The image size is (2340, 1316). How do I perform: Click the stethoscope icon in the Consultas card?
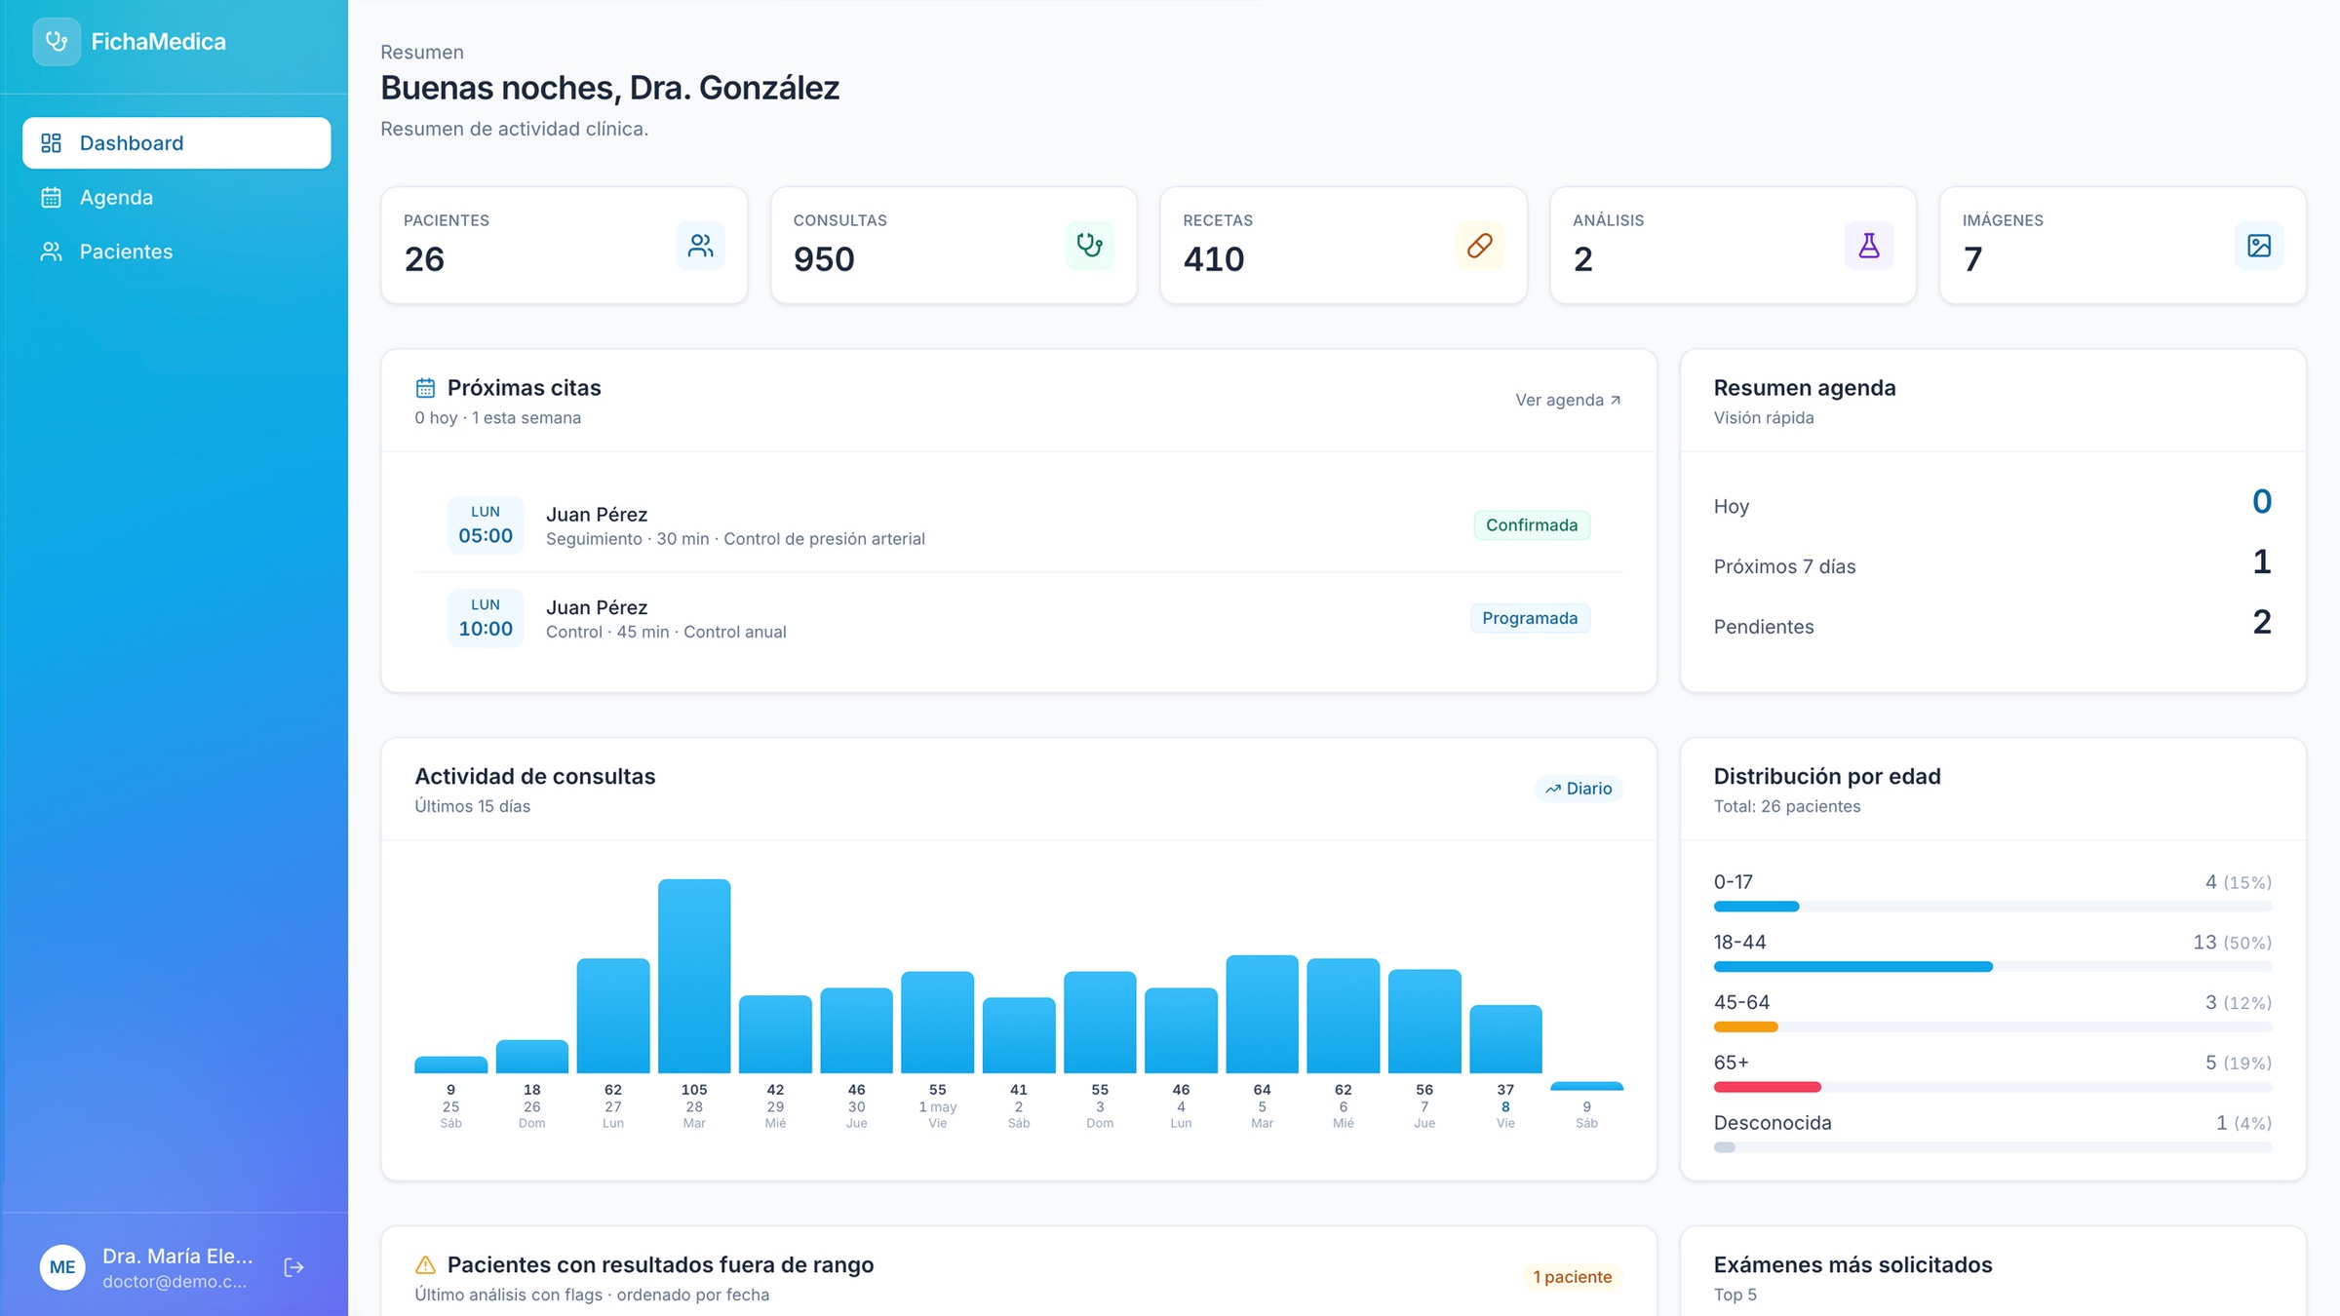pyautogui.click(x=1089, y=246)
